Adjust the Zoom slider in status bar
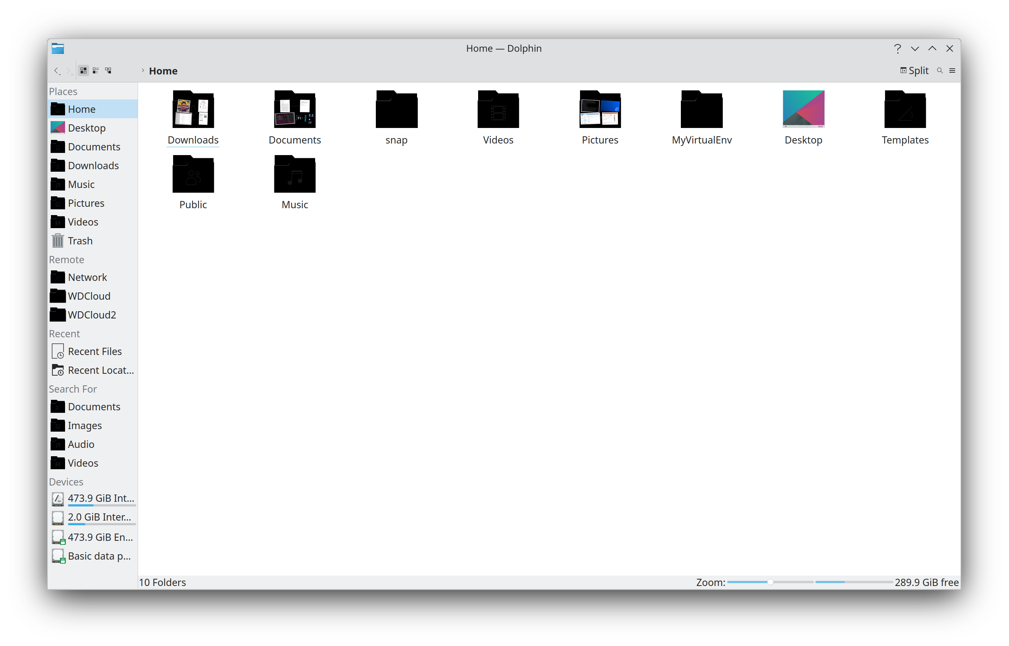The width and height of the screenshot is (1009, 646). click(770, 582)
